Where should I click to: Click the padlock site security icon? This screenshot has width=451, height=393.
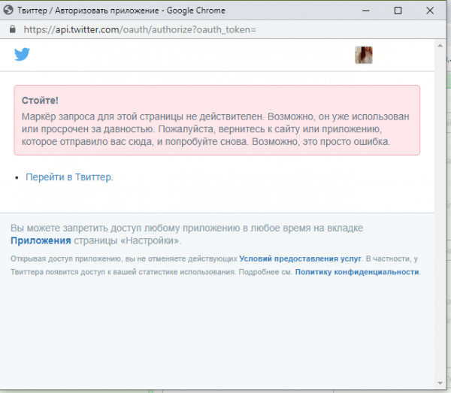[12, 29]
